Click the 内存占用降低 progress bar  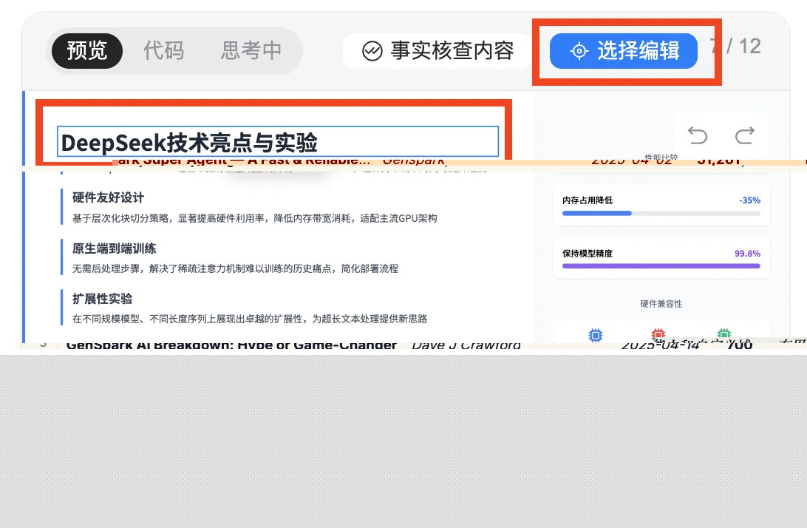pyautogui.click(x=661, y=213)
